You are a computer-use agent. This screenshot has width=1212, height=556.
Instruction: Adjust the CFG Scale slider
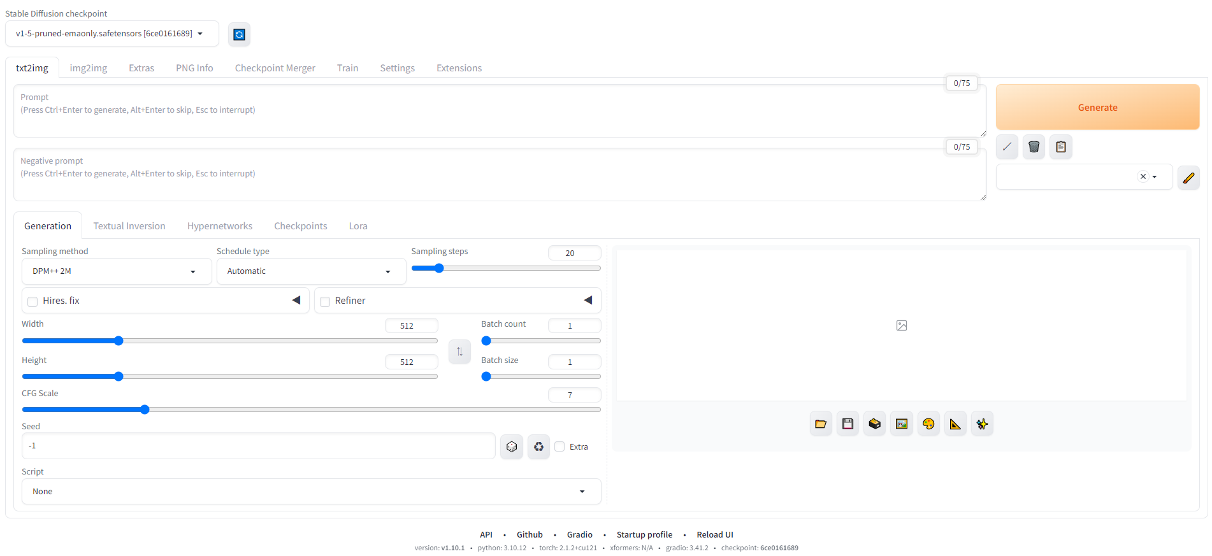pyautogui.click(x=312, y=410)
